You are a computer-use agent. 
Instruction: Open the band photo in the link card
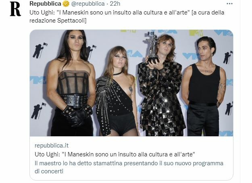pyautogui.click(x=131, y=83)
